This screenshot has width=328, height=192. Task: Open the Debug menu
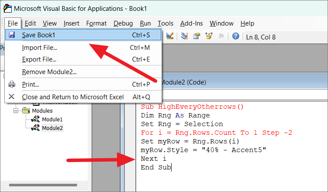point(123,23)
